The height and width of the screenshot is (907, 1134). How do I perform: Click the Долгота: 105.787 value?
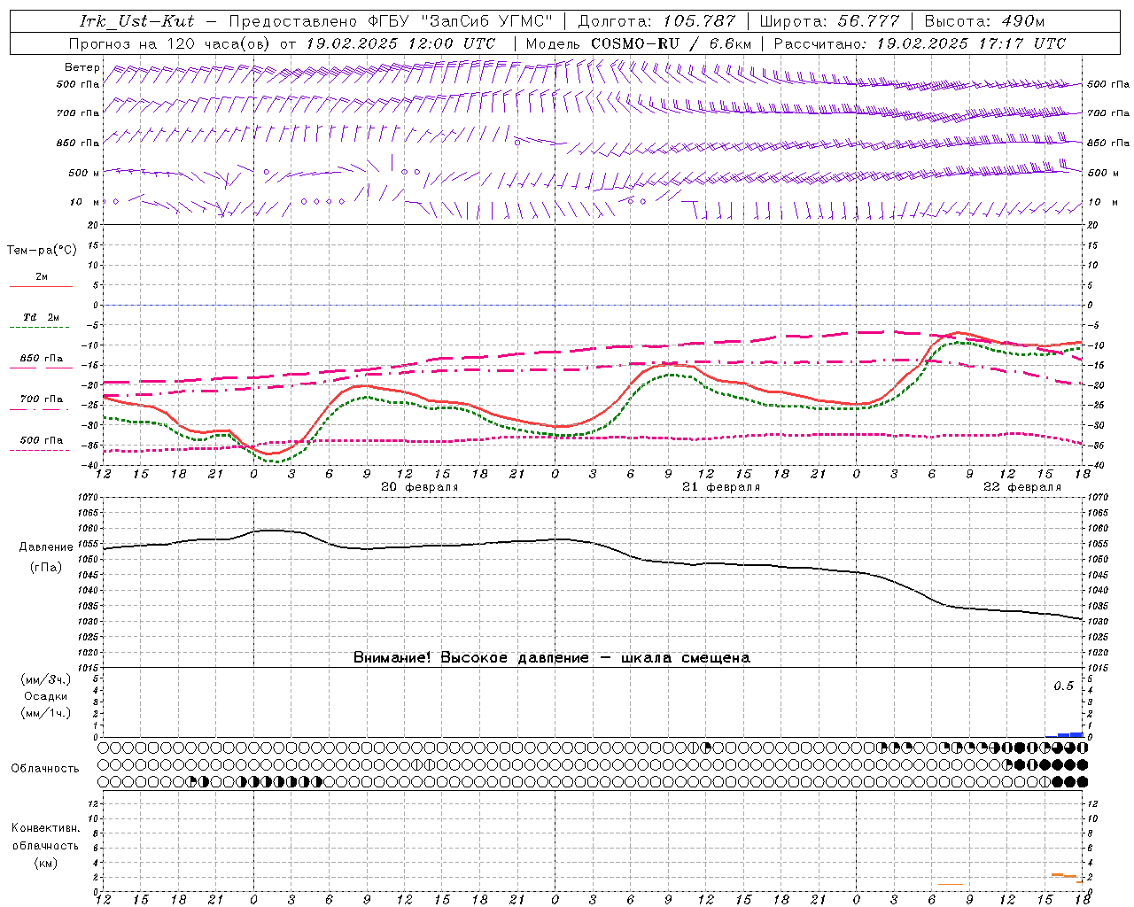pyautogui.click(x=656, y=21)
